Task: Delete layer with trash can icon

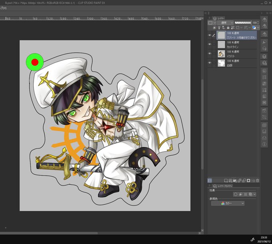Action: click(258, 180)
